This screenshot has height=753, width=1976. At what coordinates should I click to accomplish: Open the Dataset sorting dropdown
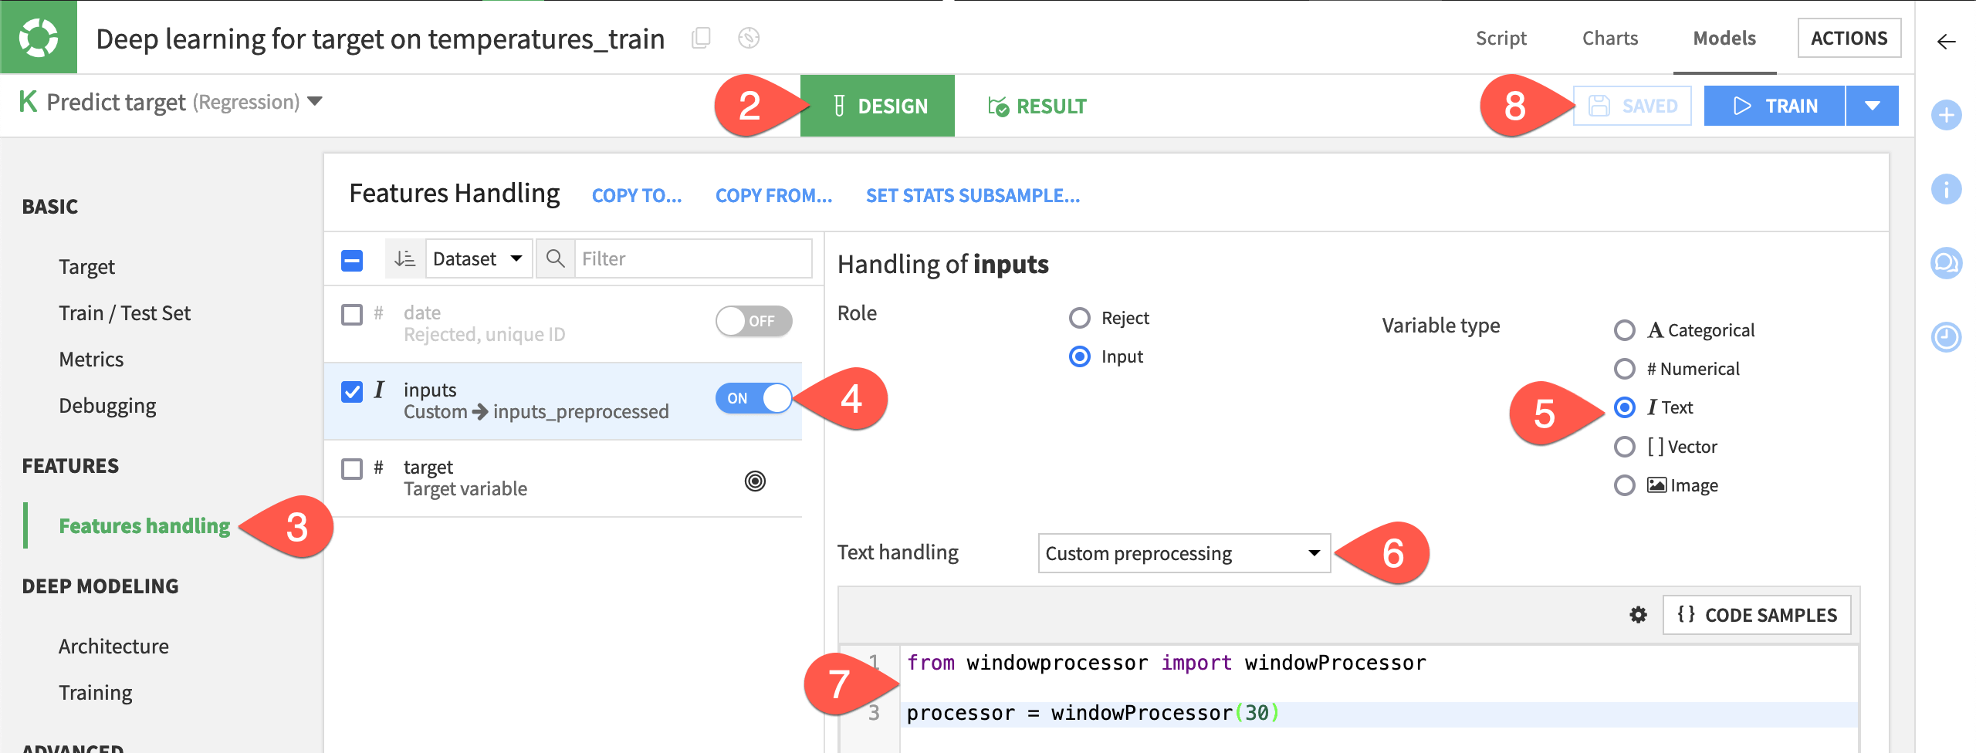coord(479,258)
